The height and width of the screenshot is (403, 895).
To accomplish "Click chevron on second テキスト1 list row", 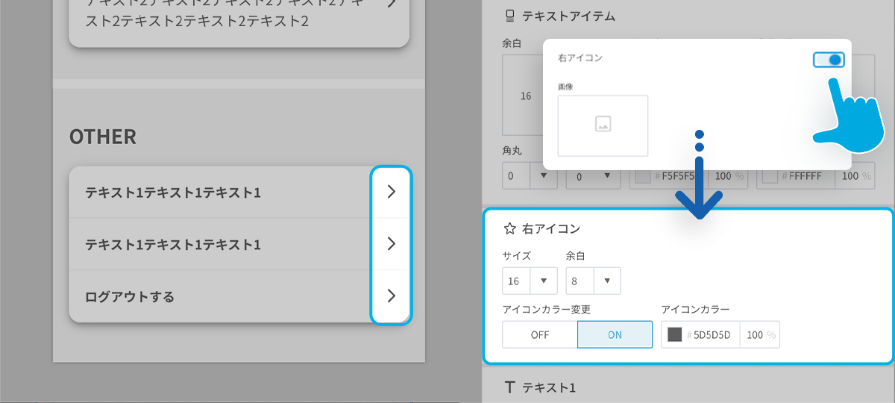I will click(x=392, y=244).
